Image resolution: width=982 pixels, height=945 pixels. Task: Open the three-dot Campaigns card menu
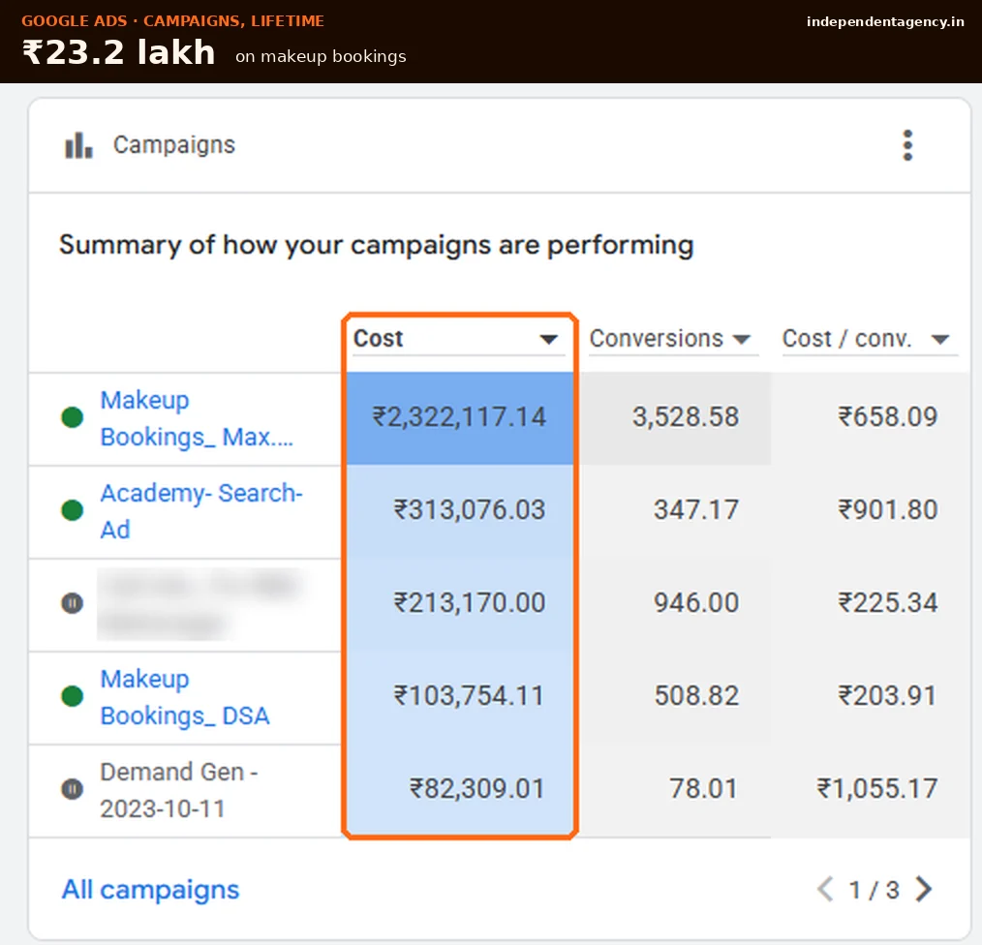(x=907, y=145)
